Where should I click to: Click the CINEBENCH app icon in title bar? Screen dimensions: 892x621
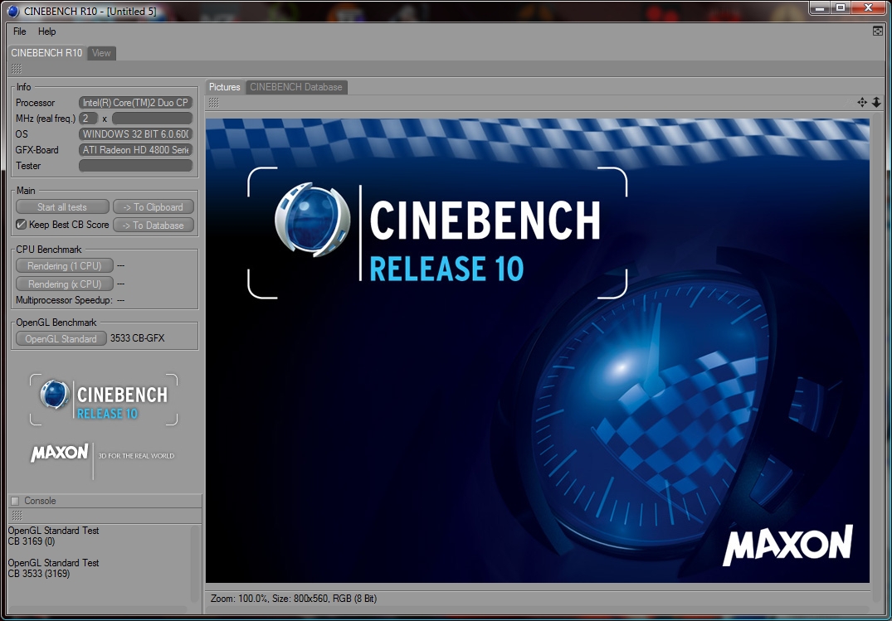tap(13, 11)
